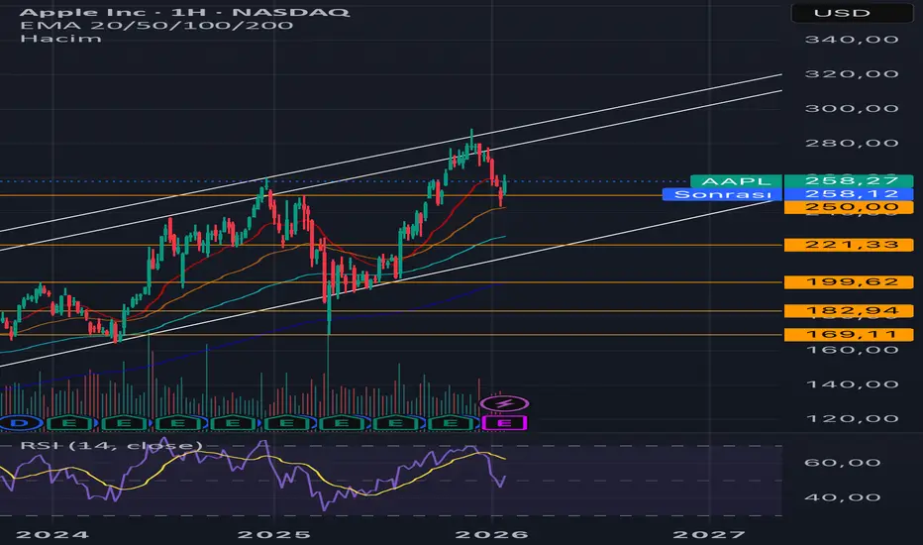
Task: Select the Hacim volume indicator legend
Action: point(60,39)
